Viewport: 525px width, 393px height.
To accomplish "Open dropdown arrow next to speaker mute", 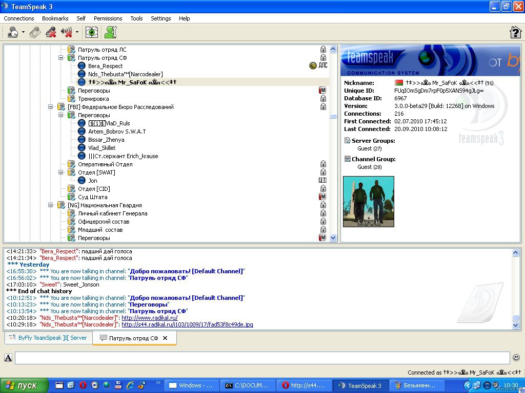I will (77, 32).
